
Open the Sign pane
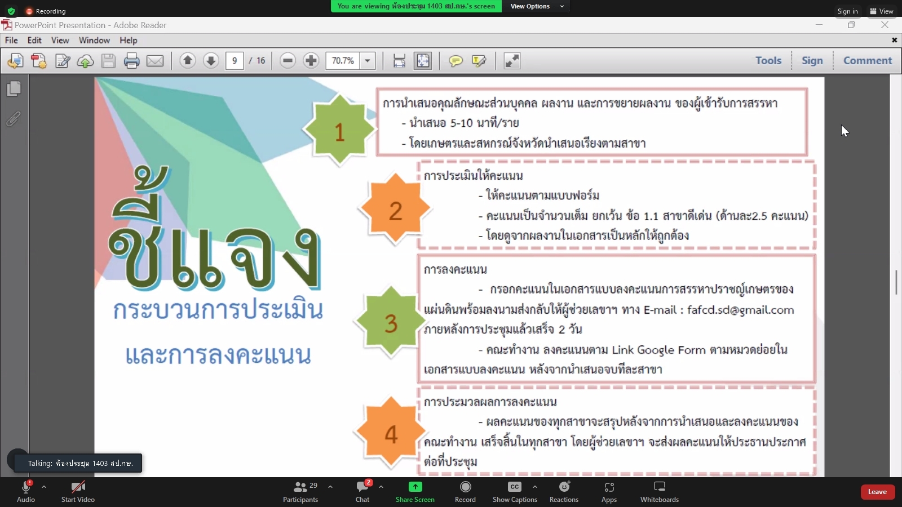click(812, 61)
